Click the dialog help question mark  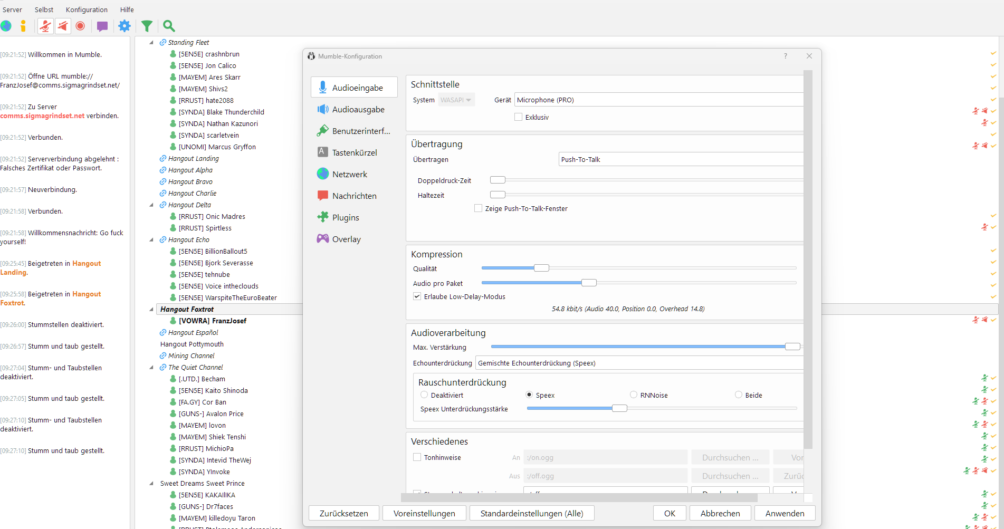[786, 56]
